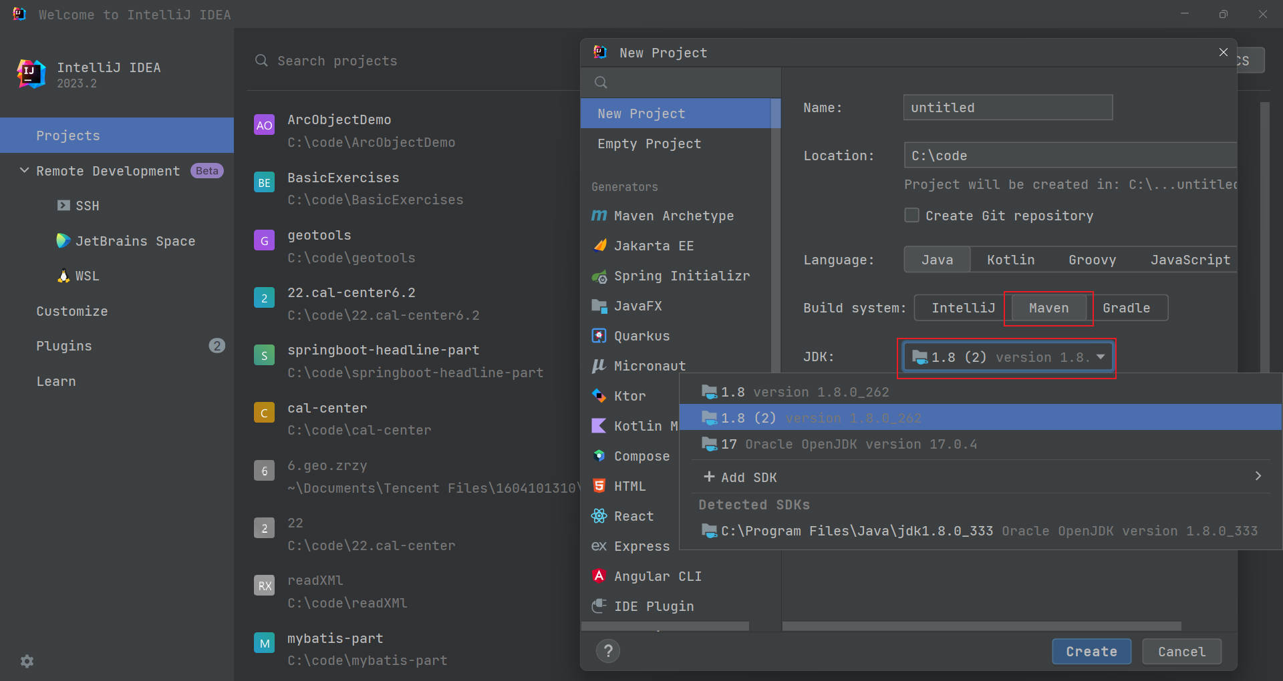This screenshot has width=1283, height=681.
Task: Open the JDK dropdown arrow
Action: pos(1101,357)
